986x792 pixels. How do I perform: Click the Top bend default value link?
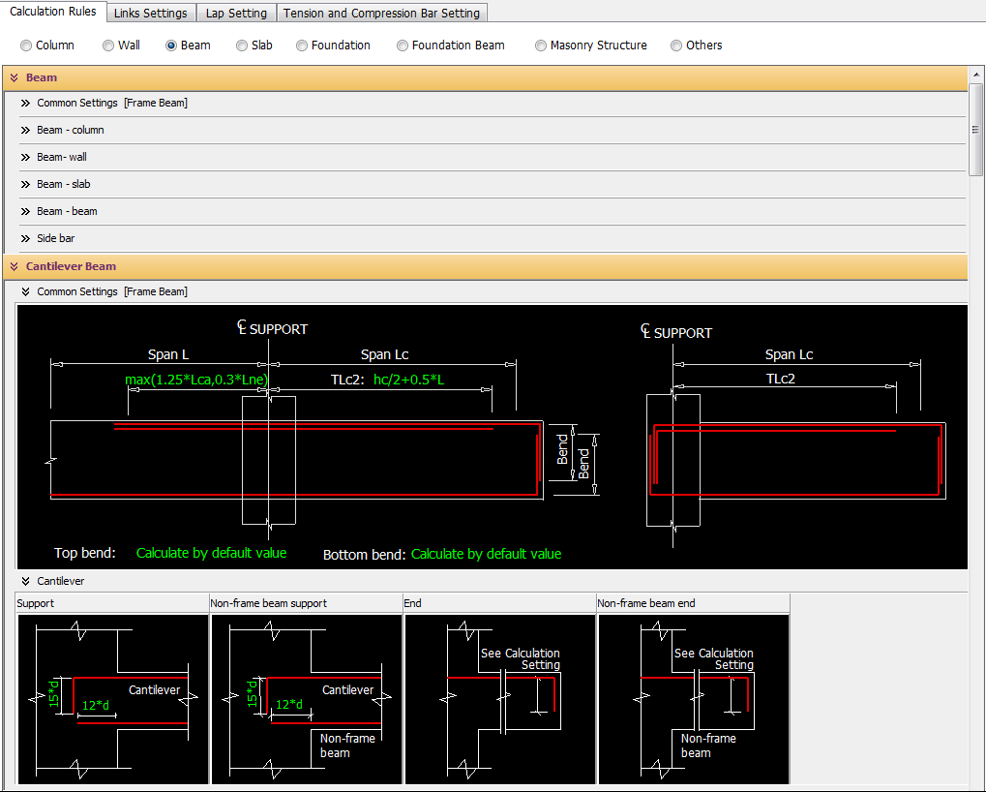coord(211,553)
